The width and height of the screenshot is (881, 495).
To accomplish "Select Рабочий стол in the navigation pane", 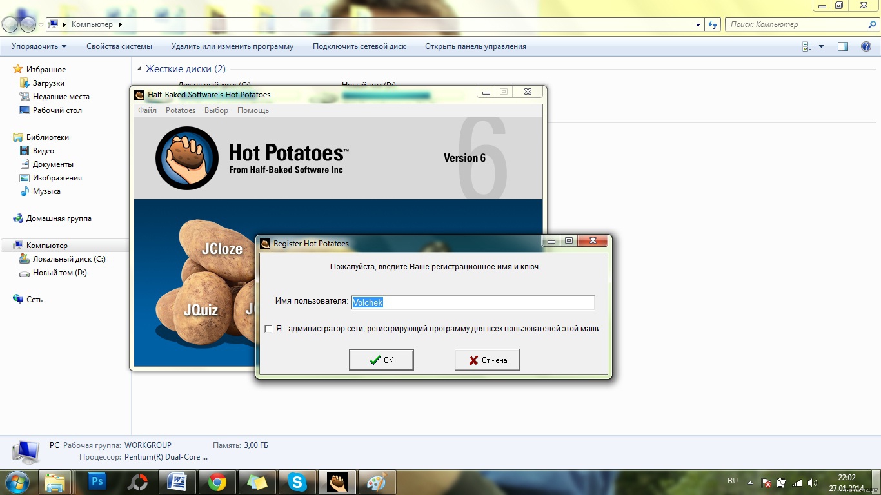I will coord(57,110).
